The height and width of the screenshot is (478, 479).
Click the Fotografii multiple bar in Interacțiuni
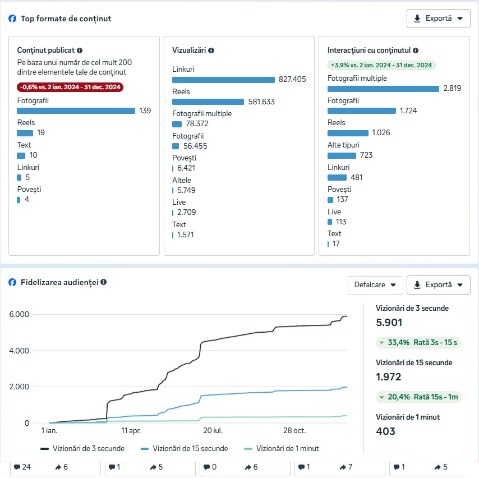[383, 89]
